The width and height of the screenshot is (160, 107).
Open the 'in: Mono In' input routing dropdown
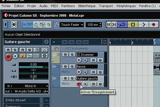tap(27, 86)
